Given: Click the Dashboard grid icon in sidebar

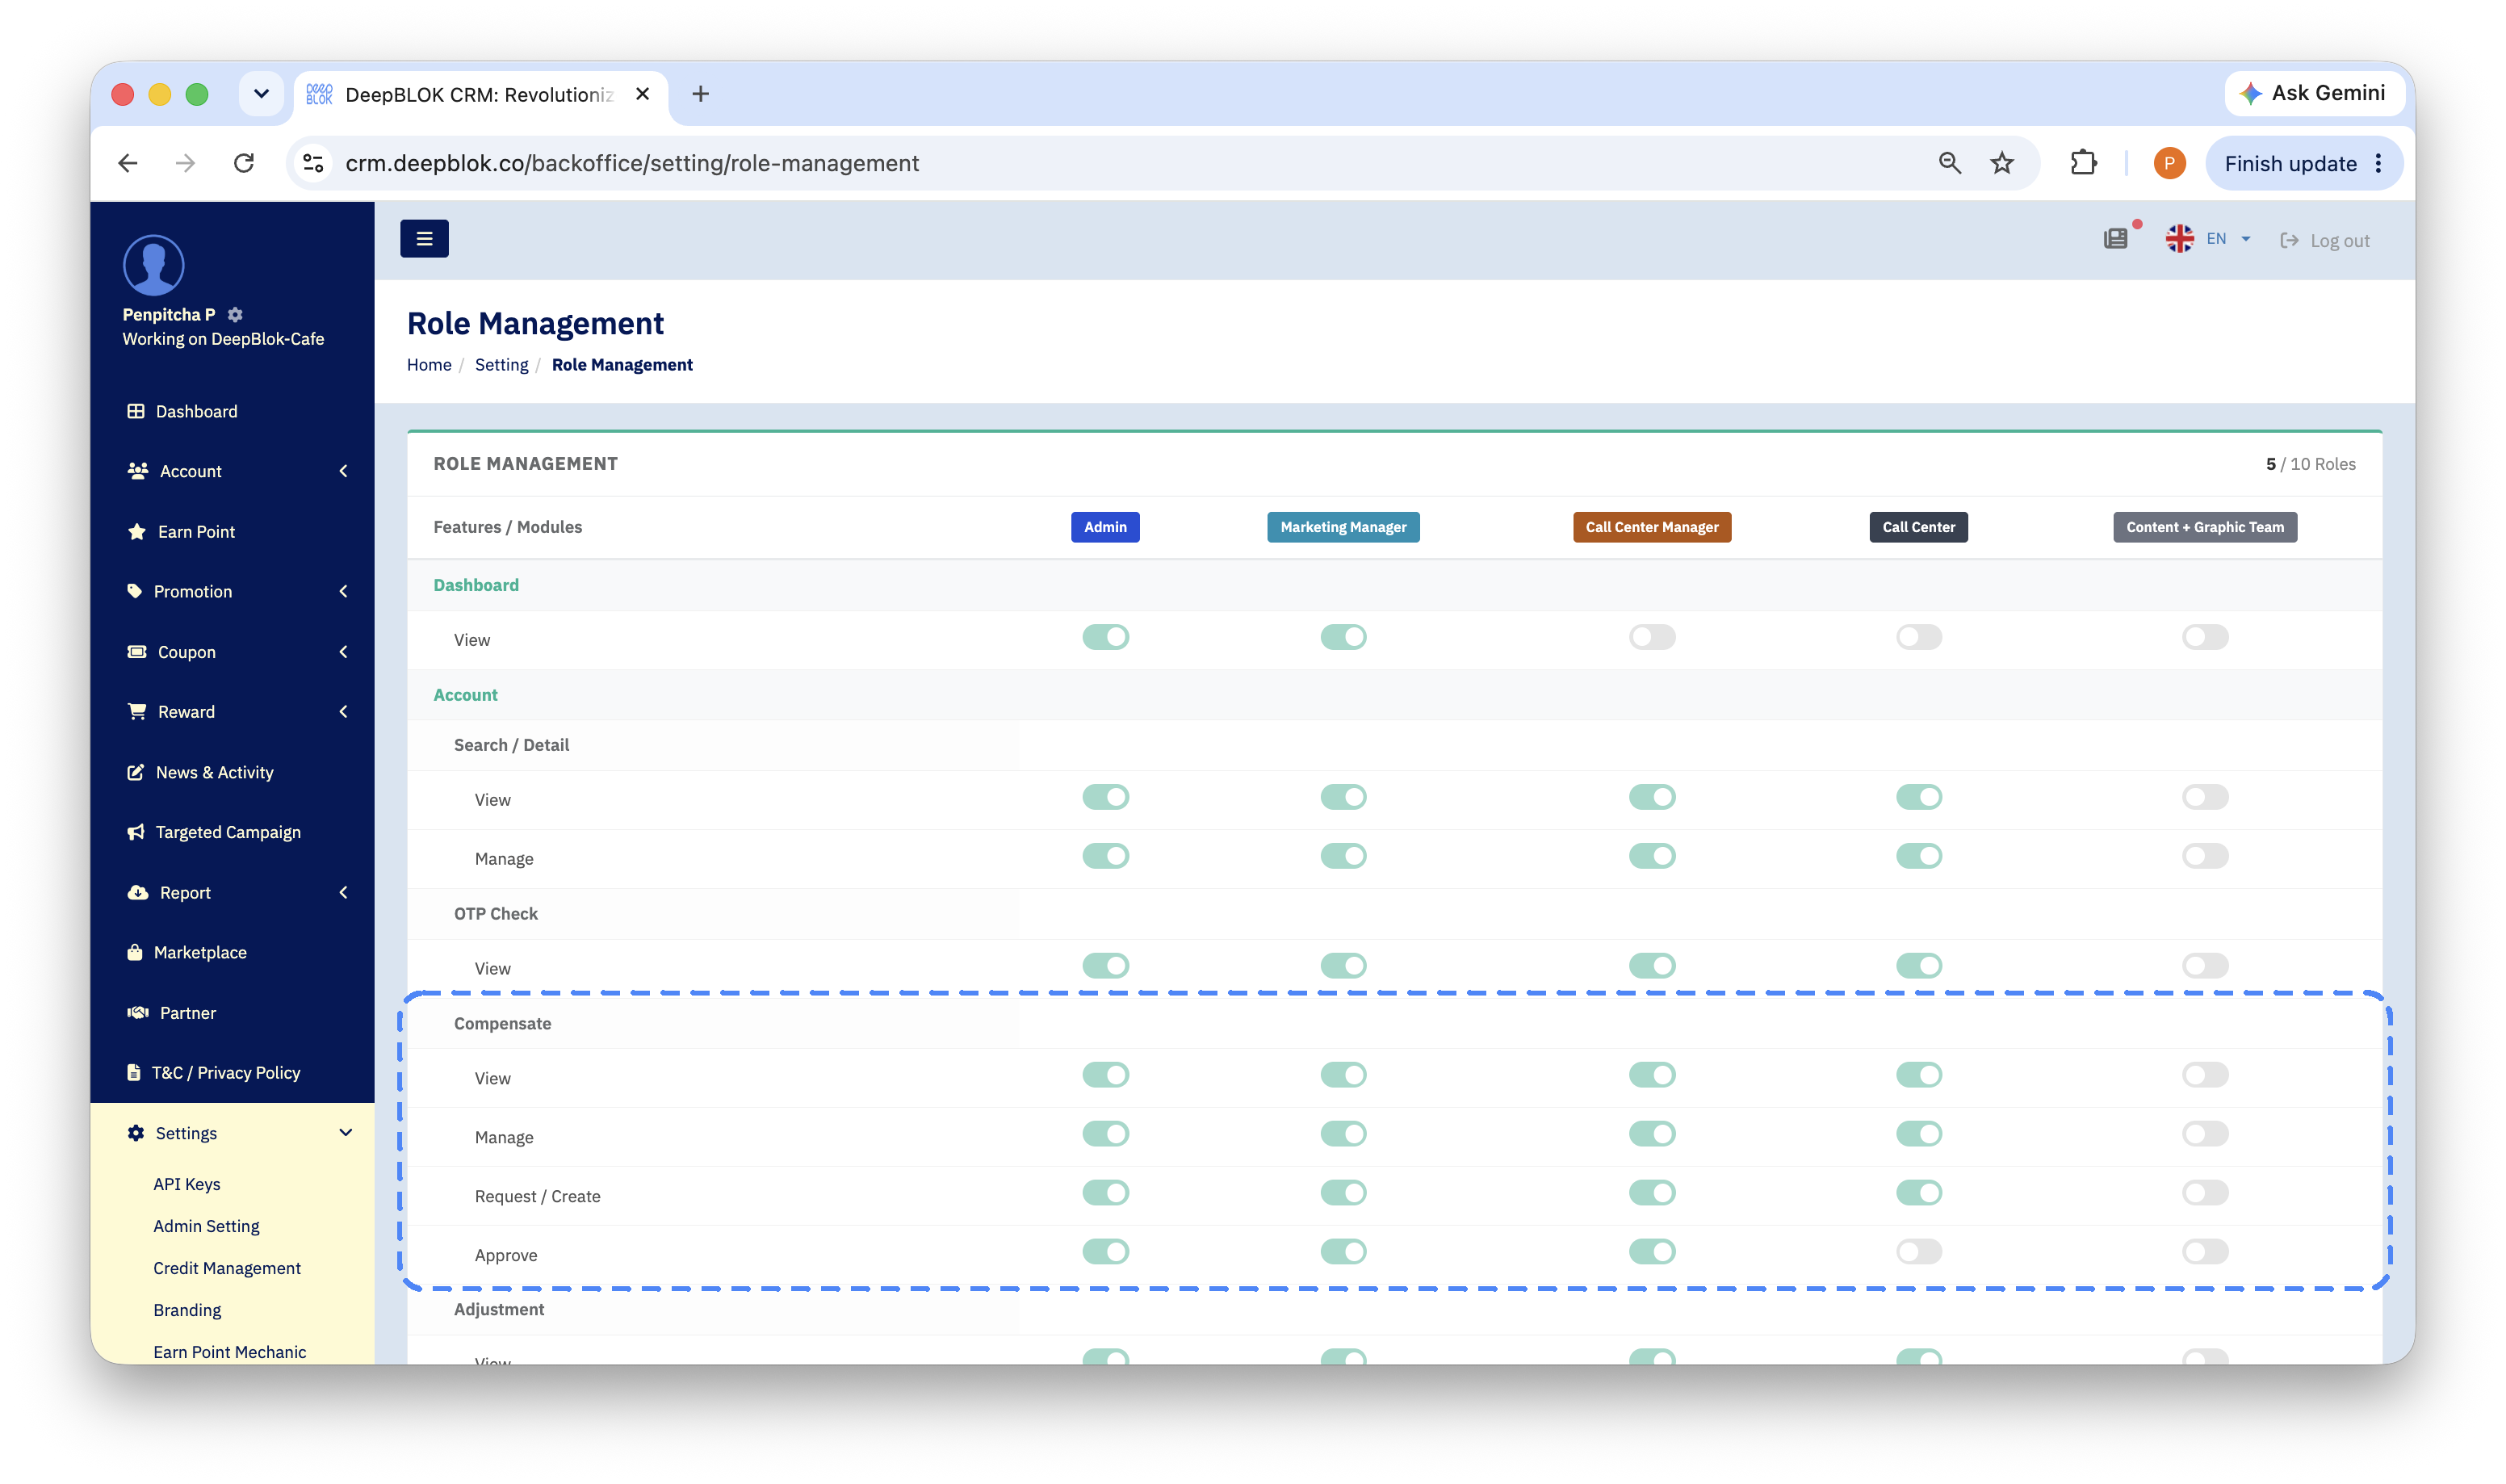Looking at the screenshot, I should click(136, 411).
